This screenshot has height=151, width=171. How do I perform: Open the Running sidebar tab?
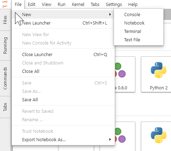point(5,46)
